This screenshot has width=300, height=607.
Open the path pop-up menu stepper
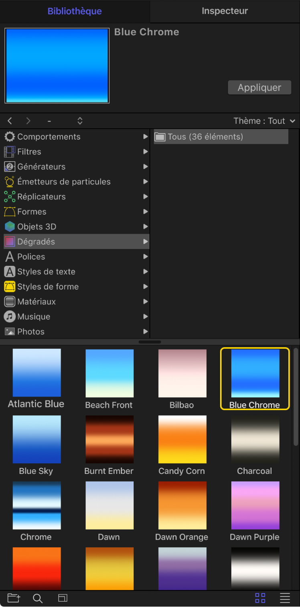pos(80,121)
